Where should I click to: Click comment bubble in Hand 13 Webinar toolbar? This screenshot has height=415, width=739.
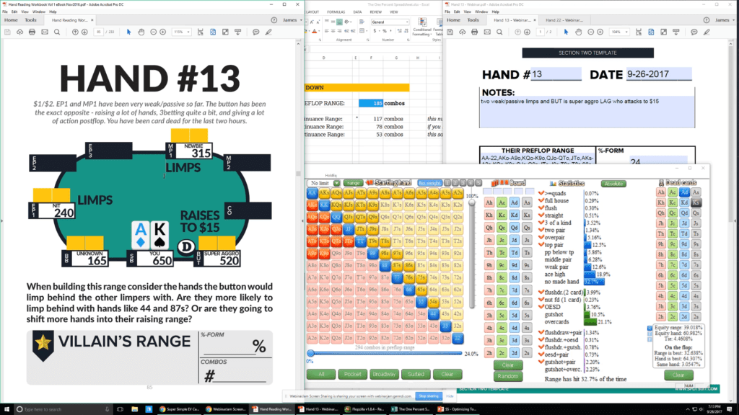[694, 32]
